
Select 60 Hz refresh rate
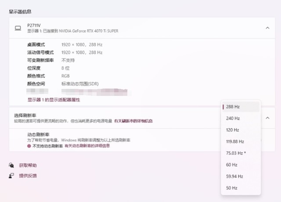[241, 165]
